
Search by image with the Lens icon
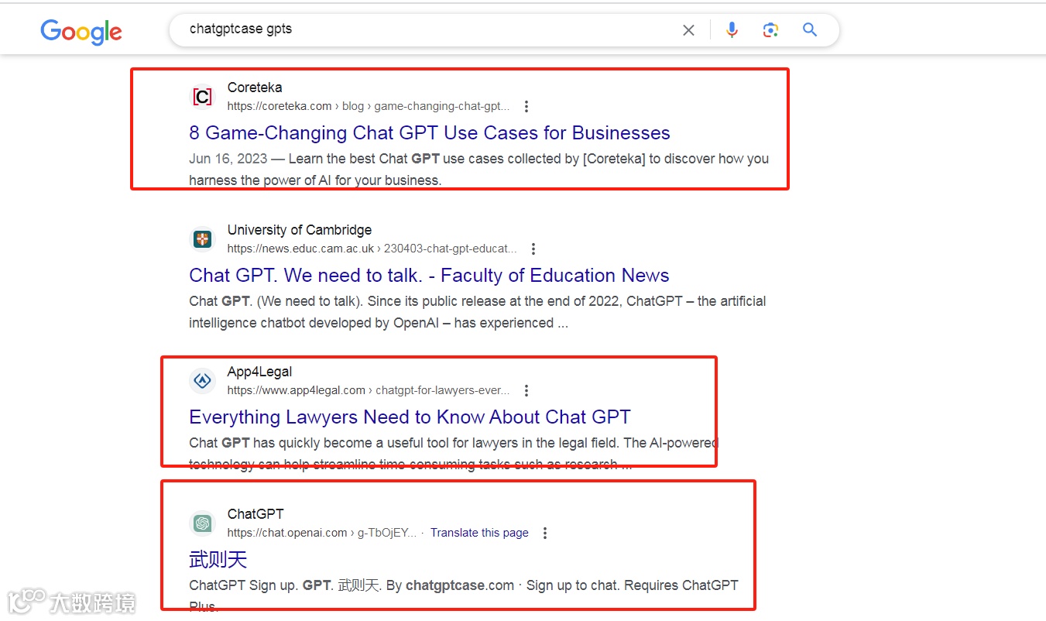pos(770,30)
